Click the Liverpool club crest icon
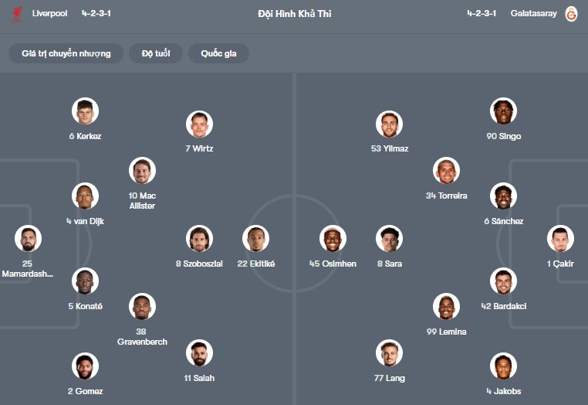Screen dimensions: 588x405 17,14
